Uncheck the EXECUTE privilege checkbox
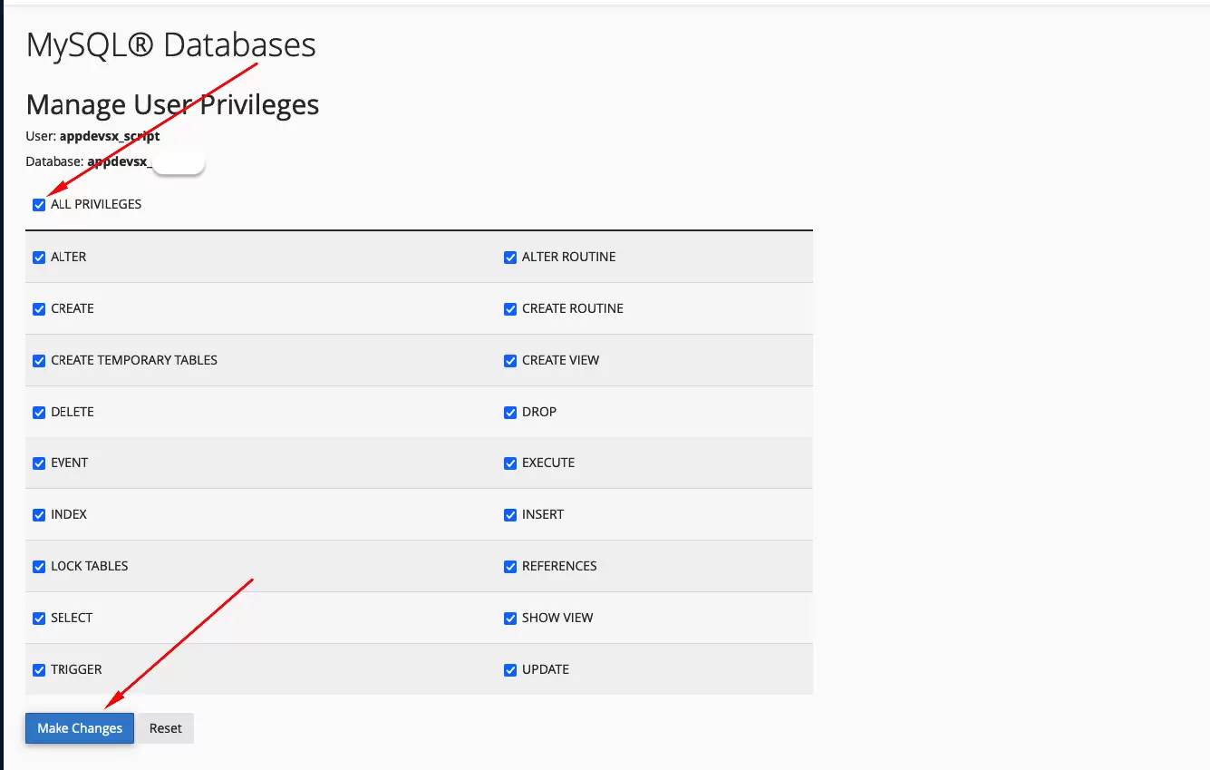Viewport: 1210px width, 770px height. (x=510, y=463)
